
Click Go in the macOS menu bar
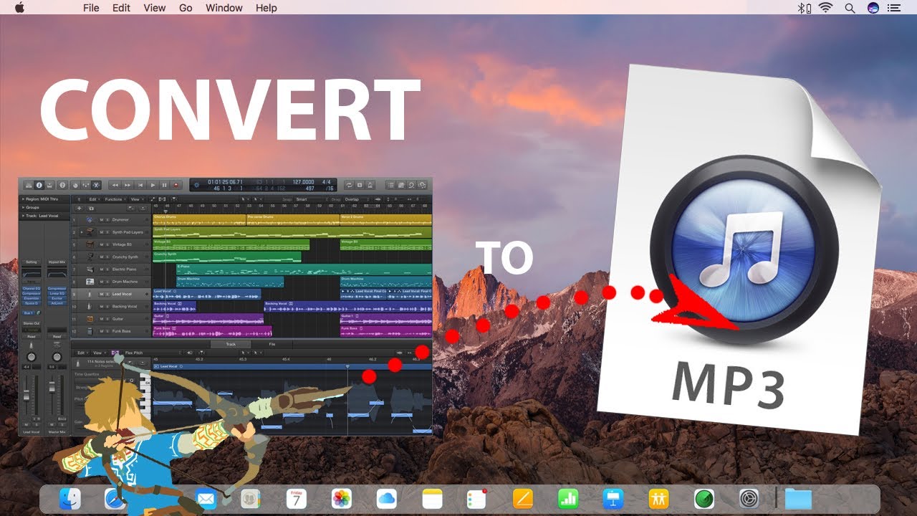pyautogui.click(x=186, y=8)
